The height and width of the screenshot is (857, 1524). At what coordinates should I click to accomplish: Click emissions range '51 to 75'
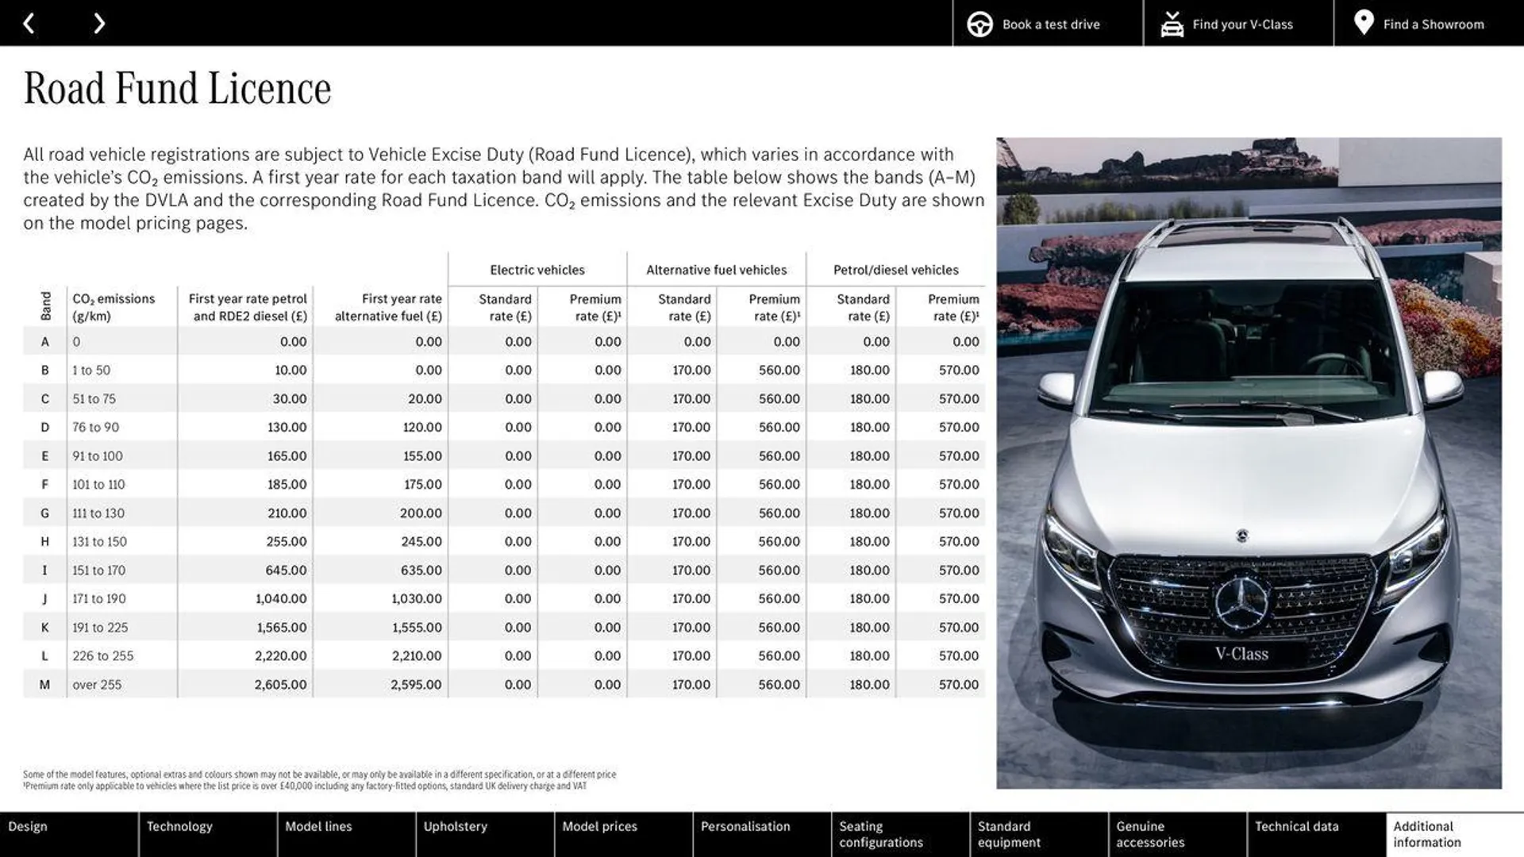(x=94, y=398)
